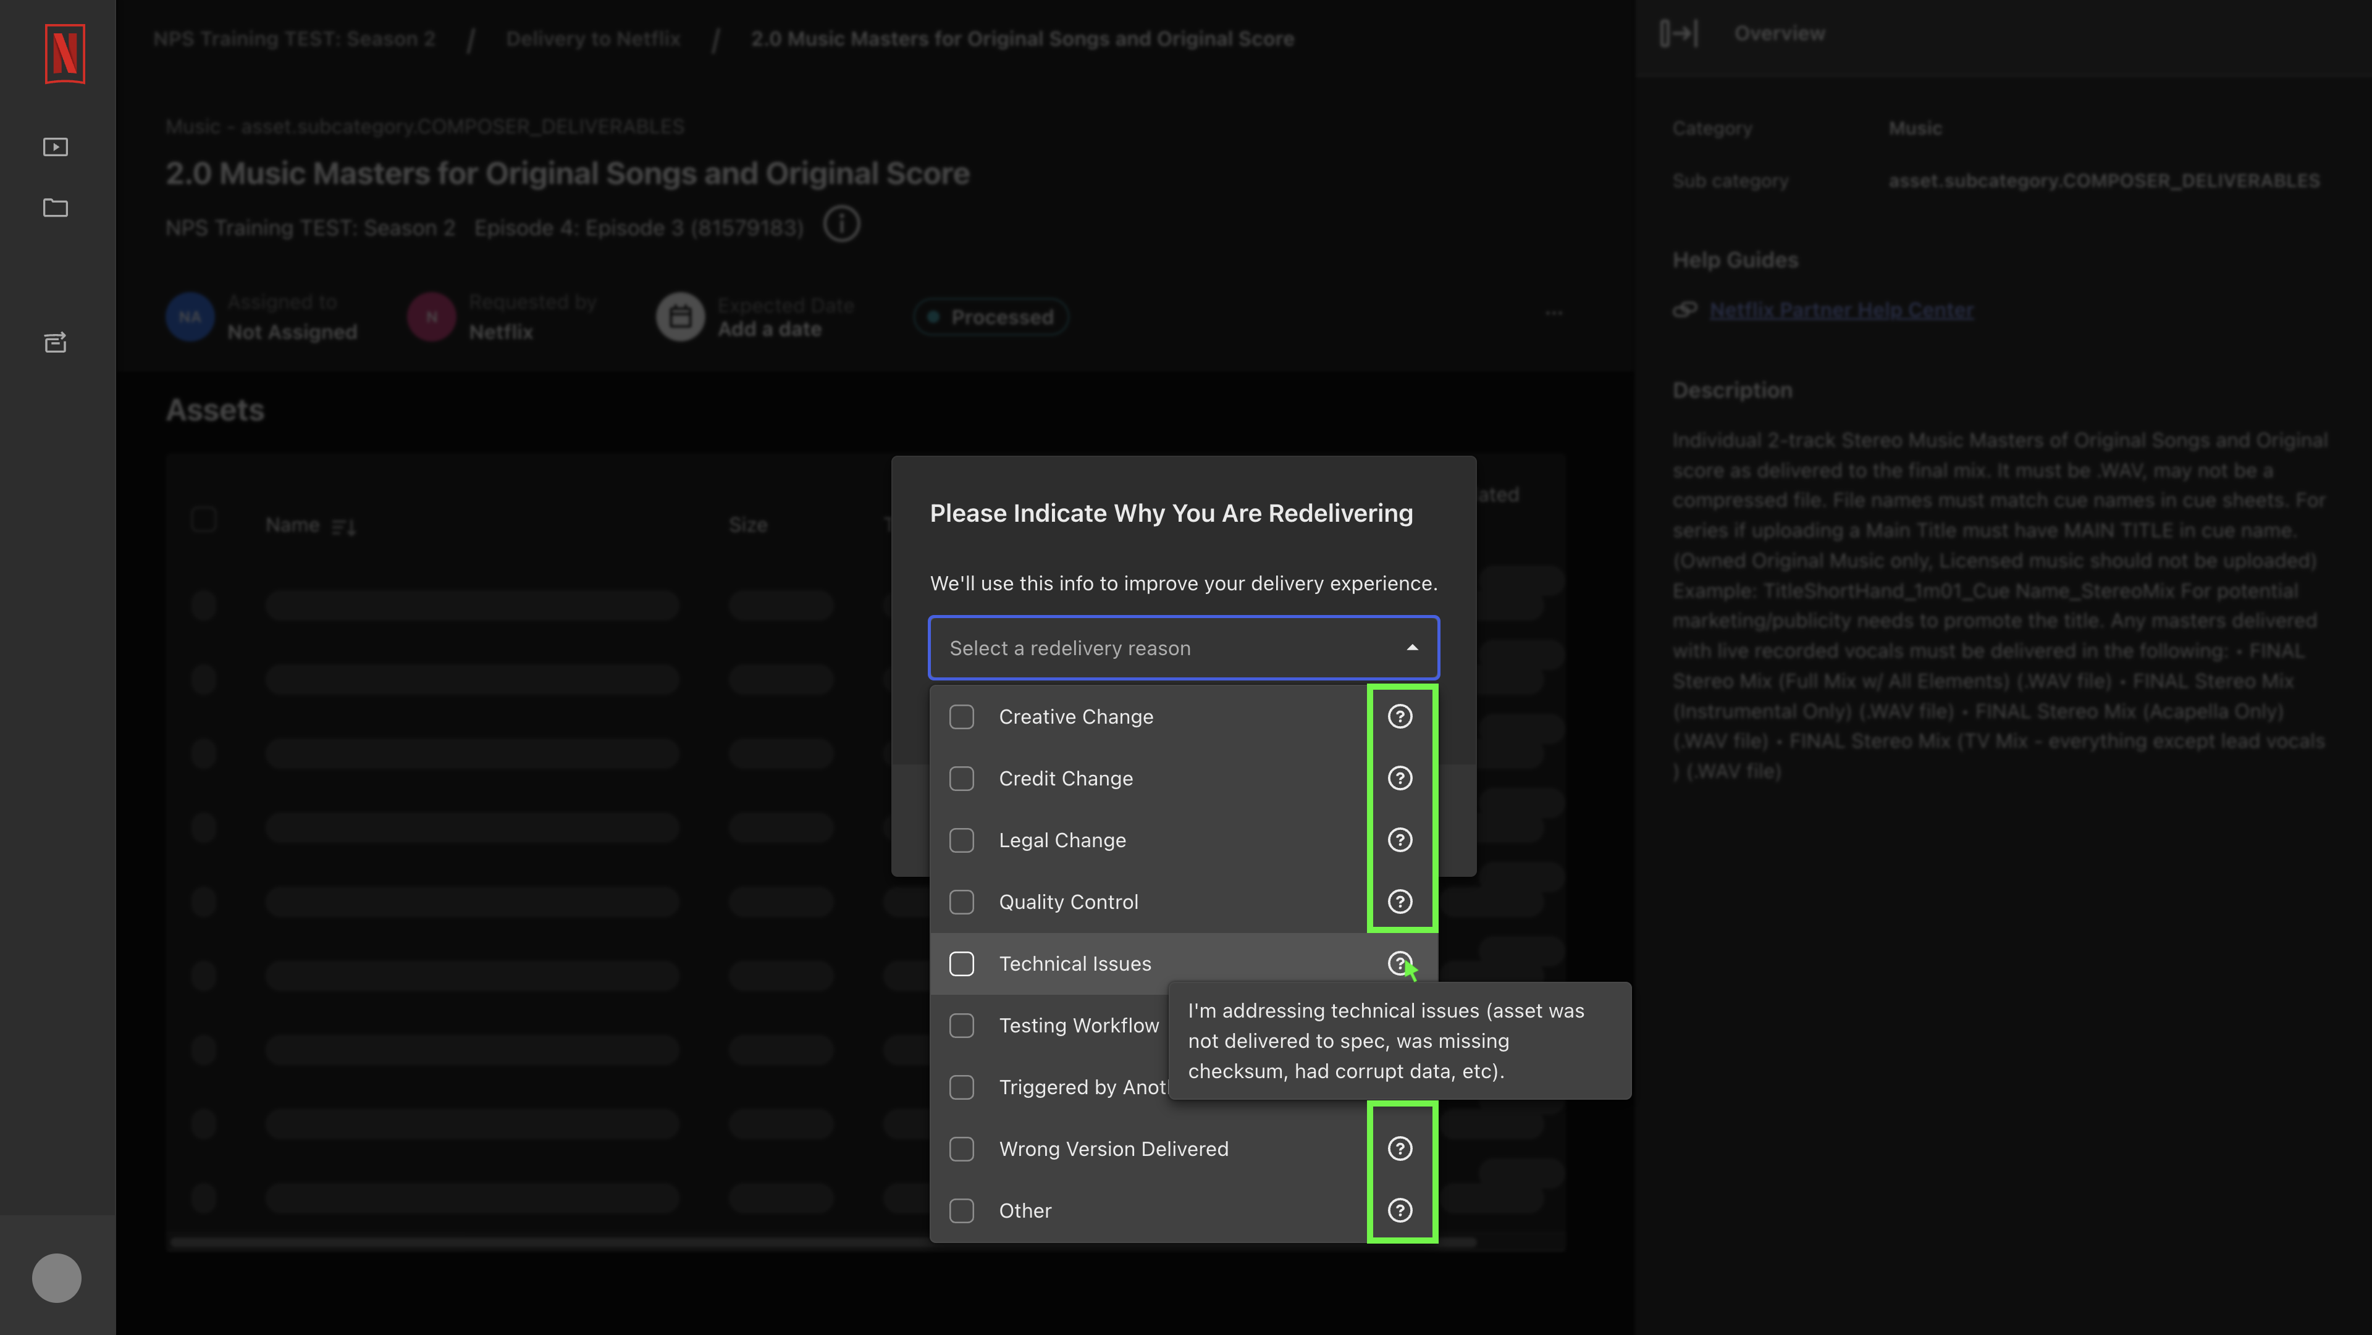Select the Quality Control option label
The image size is (2372, 1335).
[x=1068, y=902]
